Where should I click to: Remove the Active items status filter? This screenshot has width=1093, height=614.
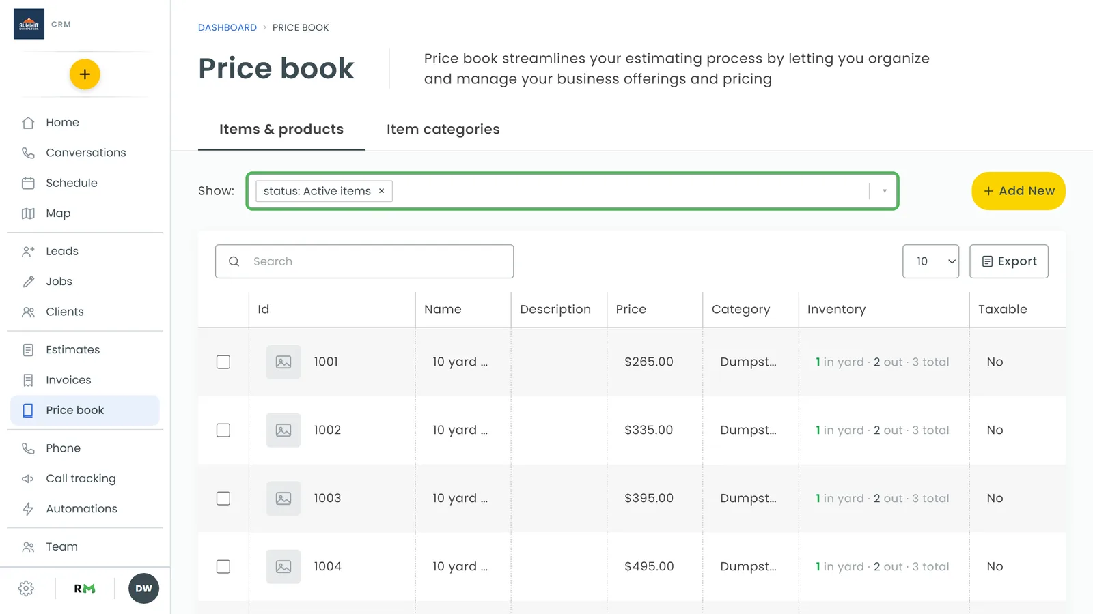tap(381, 191)
